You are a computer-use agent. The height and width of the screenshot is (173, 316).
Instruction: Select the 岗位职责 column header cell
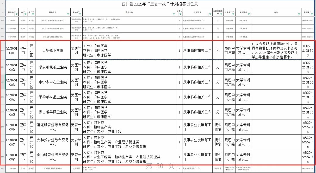(x=197, y=12)
